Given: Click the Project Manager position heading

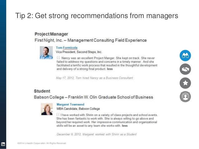Looking at the screenshot, I should [x=51, y=34].
